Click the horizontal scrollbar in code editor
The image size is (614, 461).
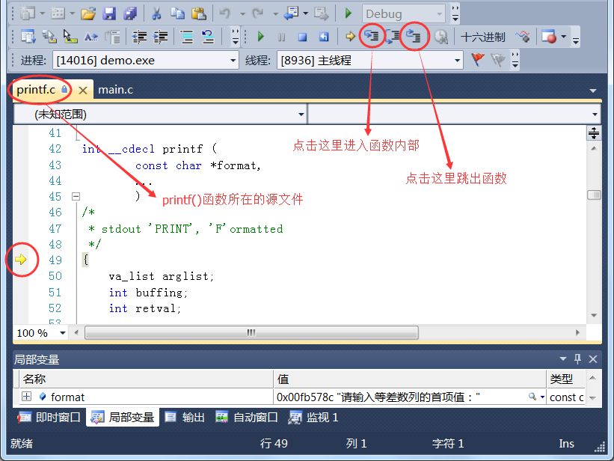[251, 332]
